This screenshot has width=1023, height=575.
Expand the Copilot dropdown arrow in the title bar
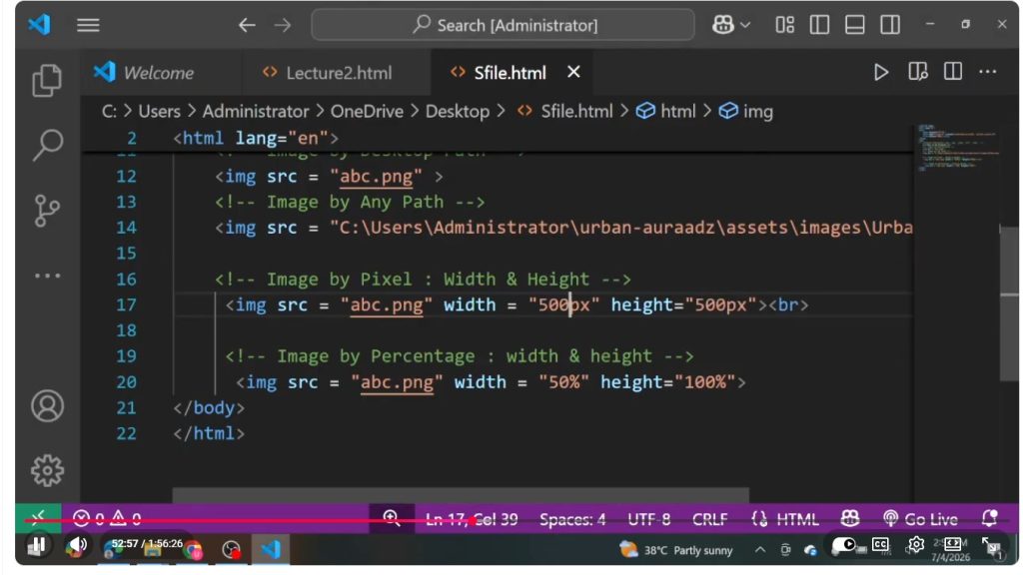point(745,25)
